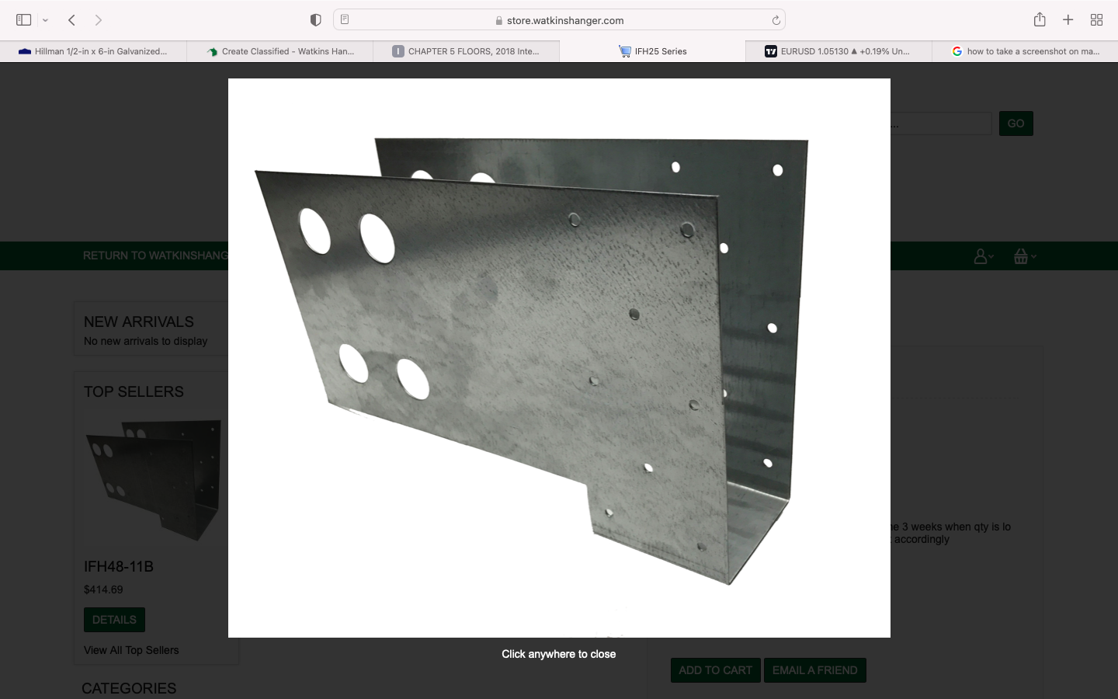Open the Share icon in toolbar
The height and width of the screenshot is (699, 1118).
1040,20
